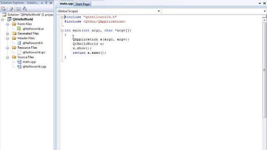Click the Show All Files toolbar icon
Screen dimensions: 267x150
11,8
